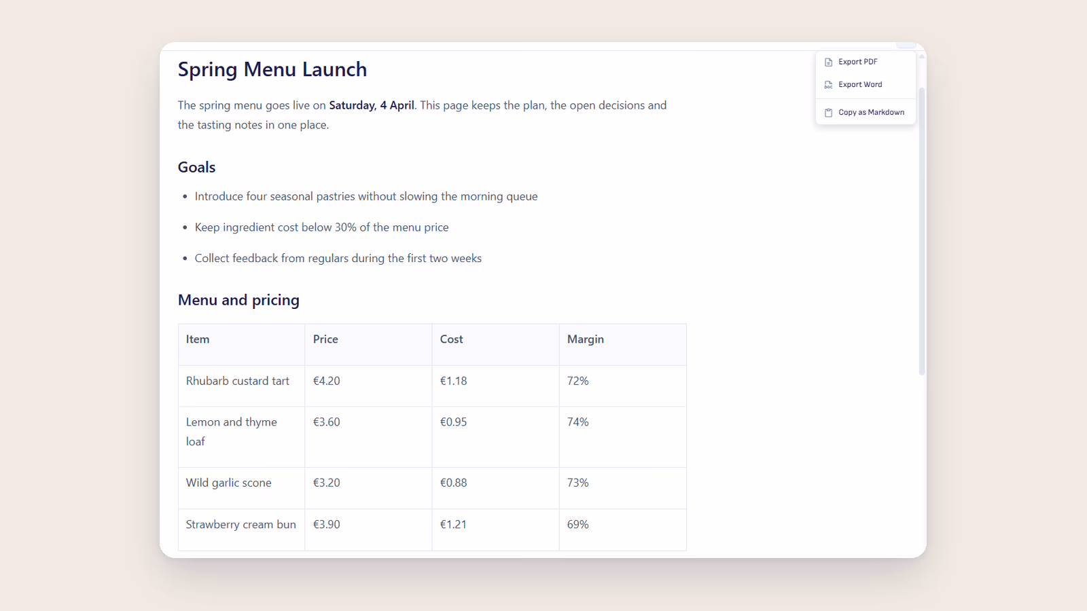Click the €0.95 cost cell

coord(495,437)
